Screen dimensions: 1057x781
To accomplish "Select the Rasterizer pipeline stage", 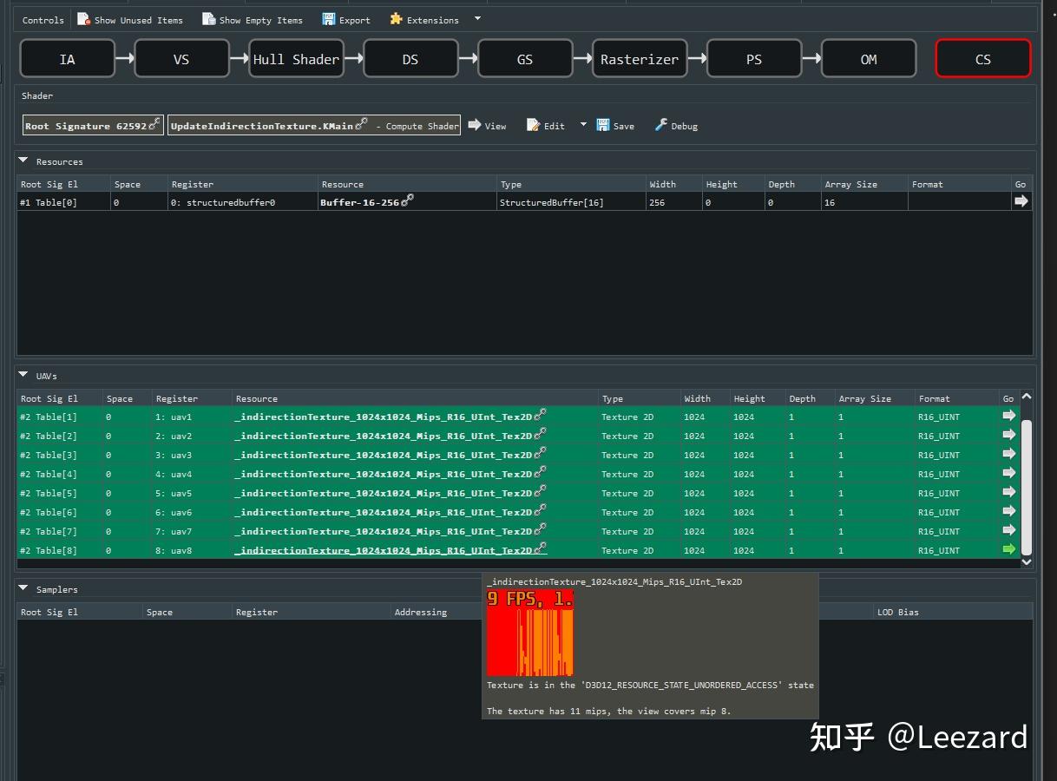I will pos(640,59).
